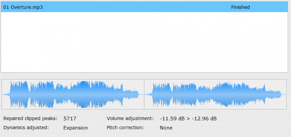This screenshot has height=137, width=291.
Task: Click the thin lead-in line of left waveform
Action: pos(6,94)
